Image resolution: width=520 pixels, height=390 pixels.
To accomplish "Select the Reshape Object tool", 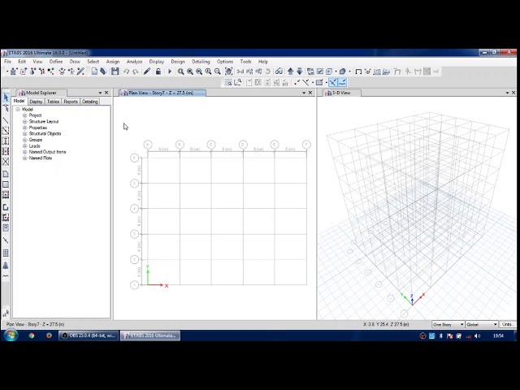I will point(6,107).
